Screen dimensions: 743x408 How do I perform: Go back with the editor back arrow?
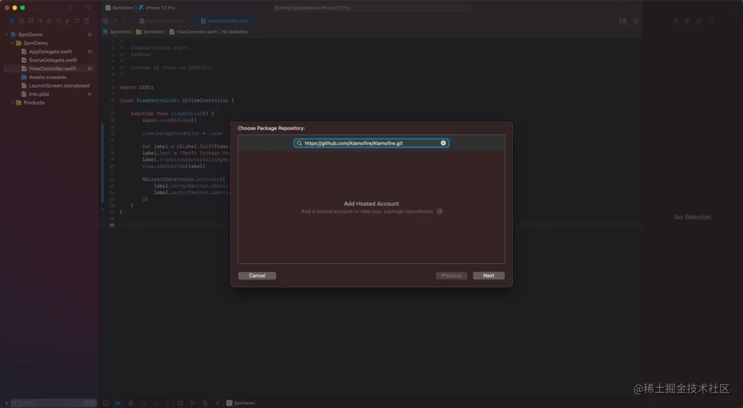115,20
